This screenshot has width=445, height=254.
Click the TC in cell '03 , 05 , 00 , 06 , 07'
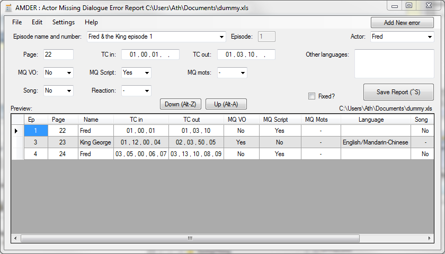[x=141, y=154]
